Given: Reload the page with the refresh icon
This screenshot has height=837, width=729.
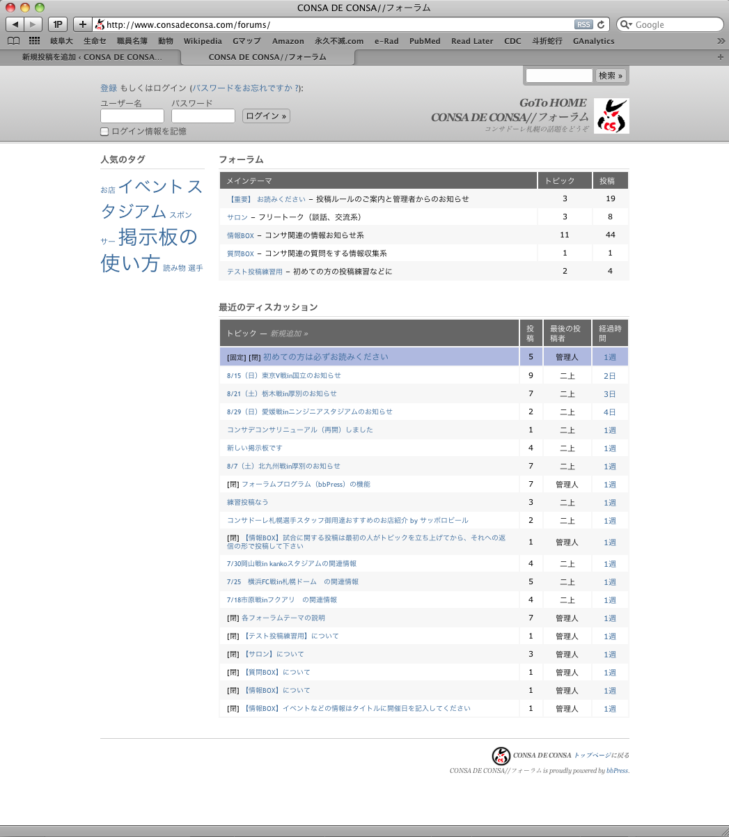Looking at the screenshot, I should 602,24.
